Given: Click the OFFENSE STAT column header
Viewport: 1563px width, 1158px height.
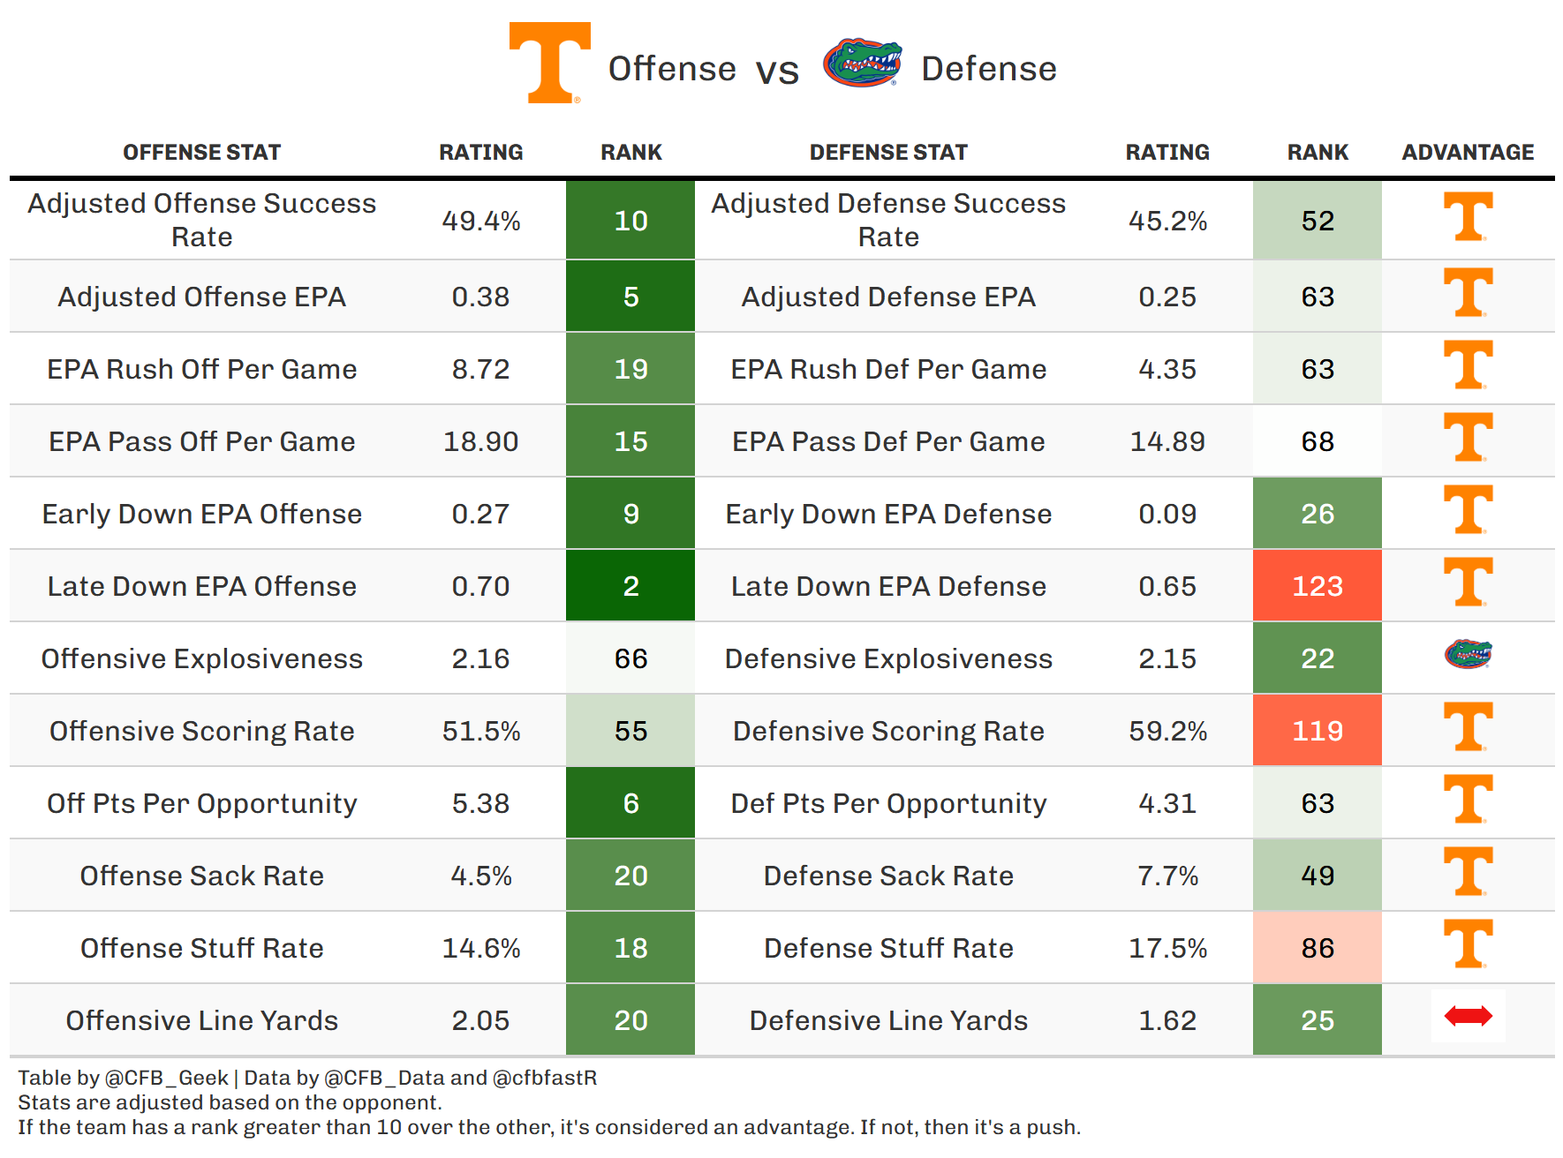Looking at the screenshot, I should 201,153.
